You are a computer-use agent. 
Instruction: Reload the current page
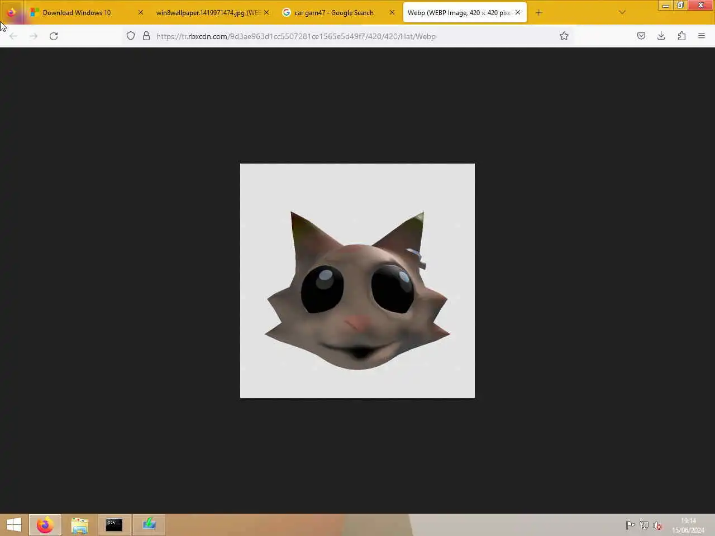click(54, 36)
